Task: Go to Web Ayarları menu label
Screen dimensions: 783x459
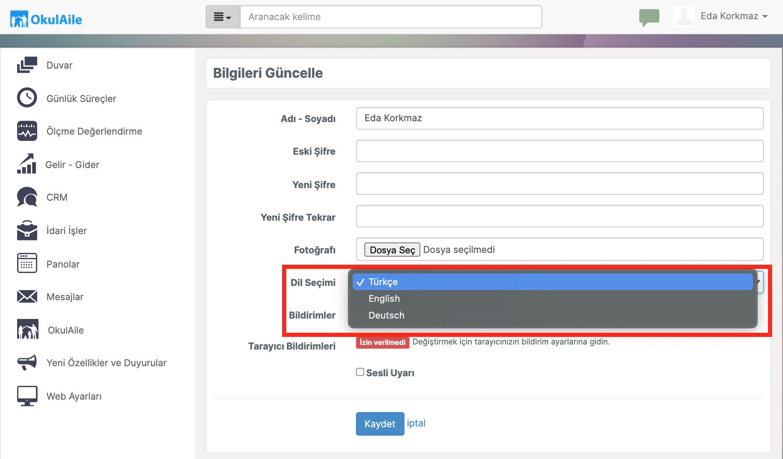Action: point(74,396)
